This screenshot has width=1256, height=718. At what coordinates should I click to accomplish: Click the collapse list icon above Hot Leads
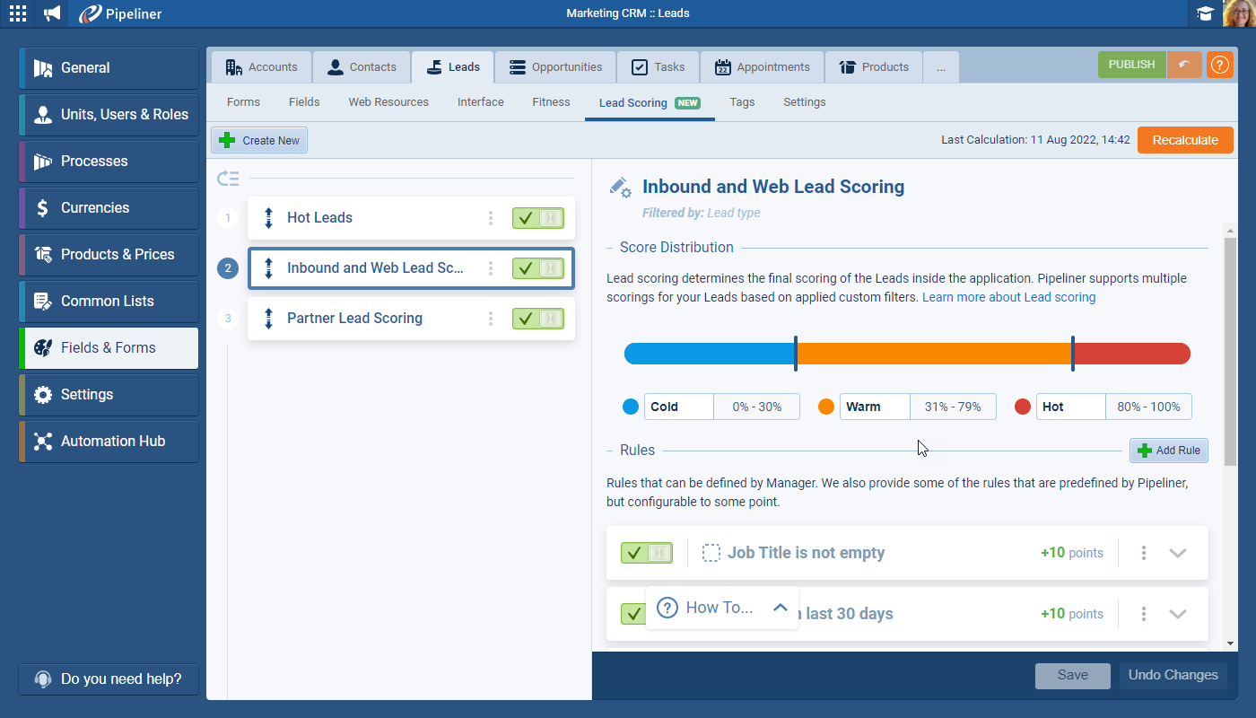[228, 179]
